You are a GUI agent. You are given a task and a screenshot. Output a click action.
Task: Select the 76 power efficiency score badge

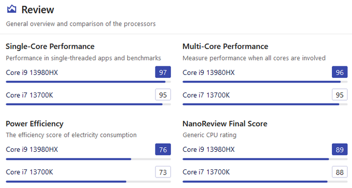point(163,149)
